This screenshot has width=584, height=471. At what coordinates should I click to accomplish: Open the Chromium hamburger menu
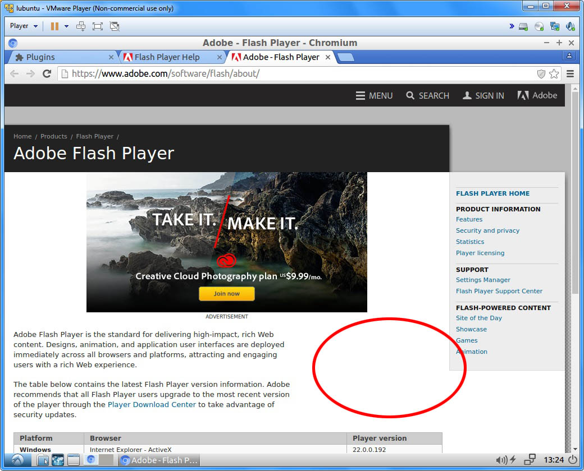(x=570, y=73)
